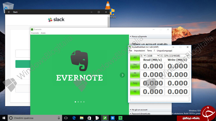
Task: Click the Write [MB/s] column header
Action: point(177,60)
